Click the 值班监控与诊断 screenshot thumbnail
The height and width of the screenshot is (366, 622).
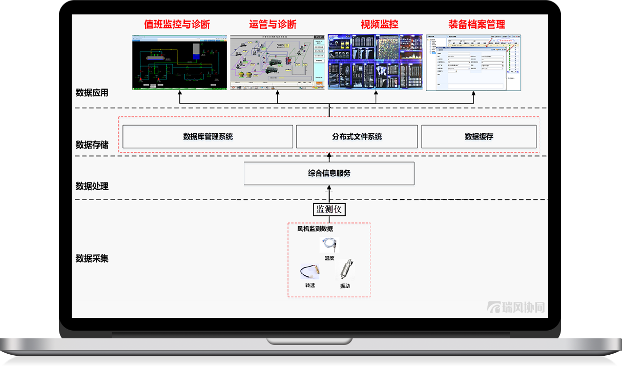(x=179, y=62)
